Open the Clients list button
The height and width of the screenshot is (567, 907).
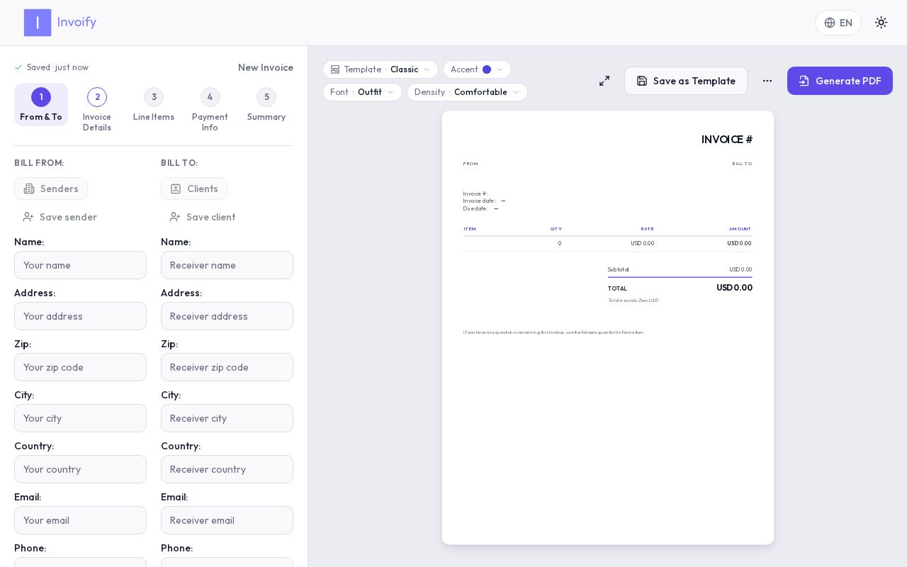(194, 189)
